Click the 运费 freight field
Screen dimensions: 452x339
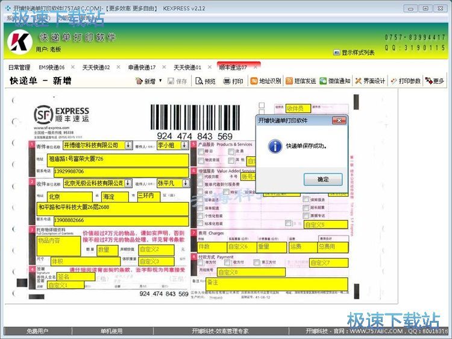tap(303, 247)
